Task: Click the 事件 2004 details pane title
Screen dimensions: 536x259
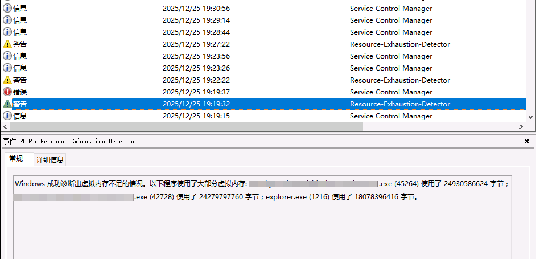Action: (69, 141)
